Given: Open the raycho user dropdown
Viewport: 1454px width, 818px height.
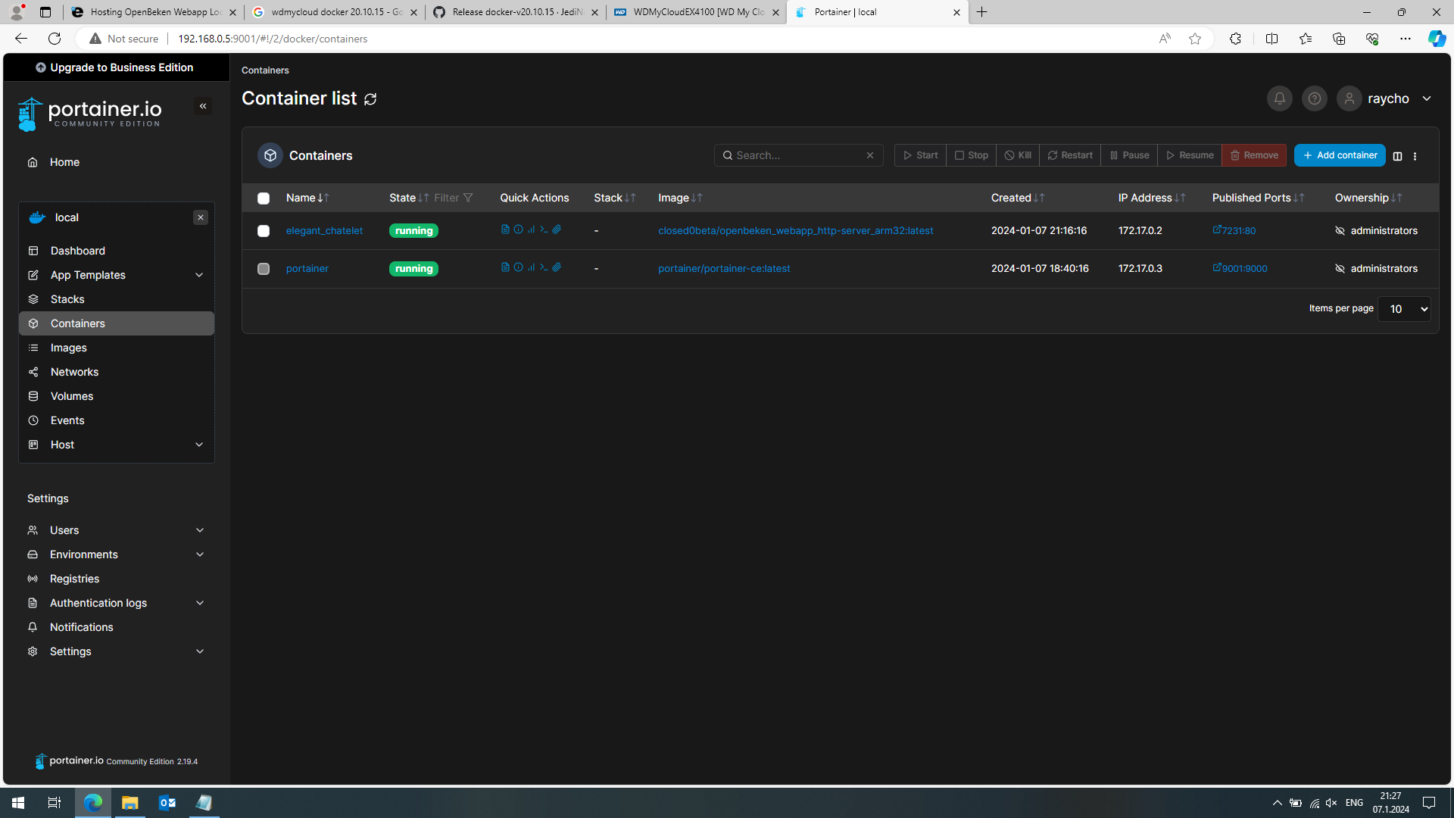Looking at the screenshot, I should click(x=1386, y=98).
